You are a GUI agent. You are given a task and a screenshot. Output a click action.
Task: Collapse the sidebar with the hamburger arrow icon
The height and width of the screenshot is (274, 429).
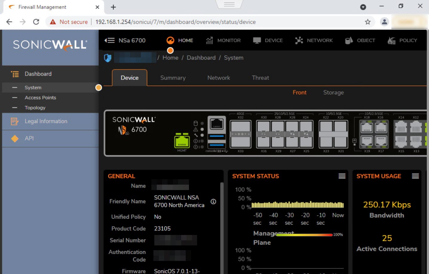109,41
